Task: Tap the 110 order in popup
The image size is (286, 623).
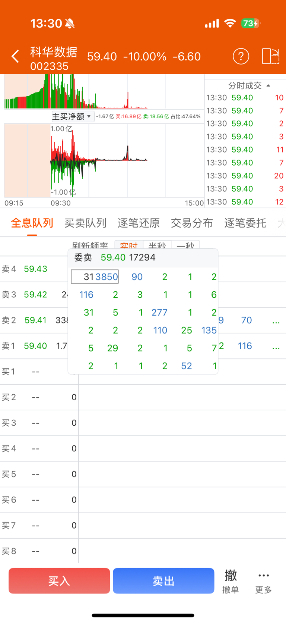Action: [160, 330]
